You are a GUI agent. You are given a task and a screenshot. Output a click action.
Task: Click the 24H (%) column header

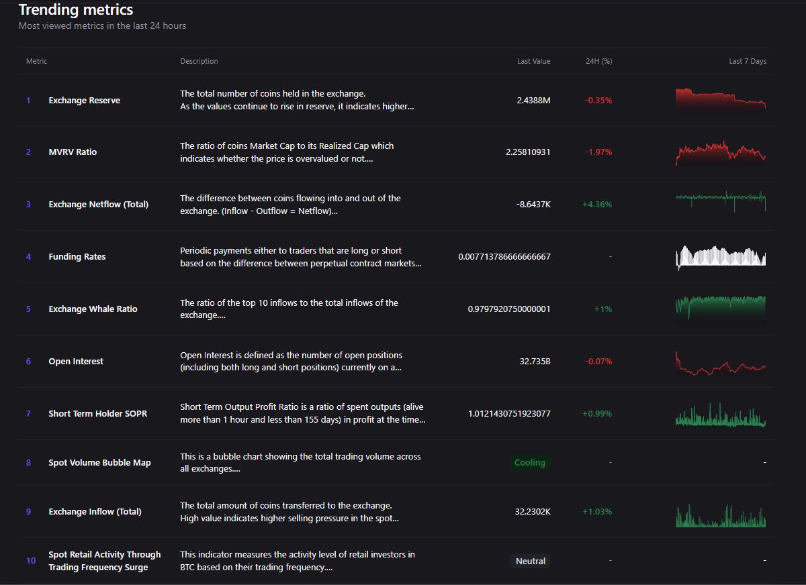click(x=598, y=61)
